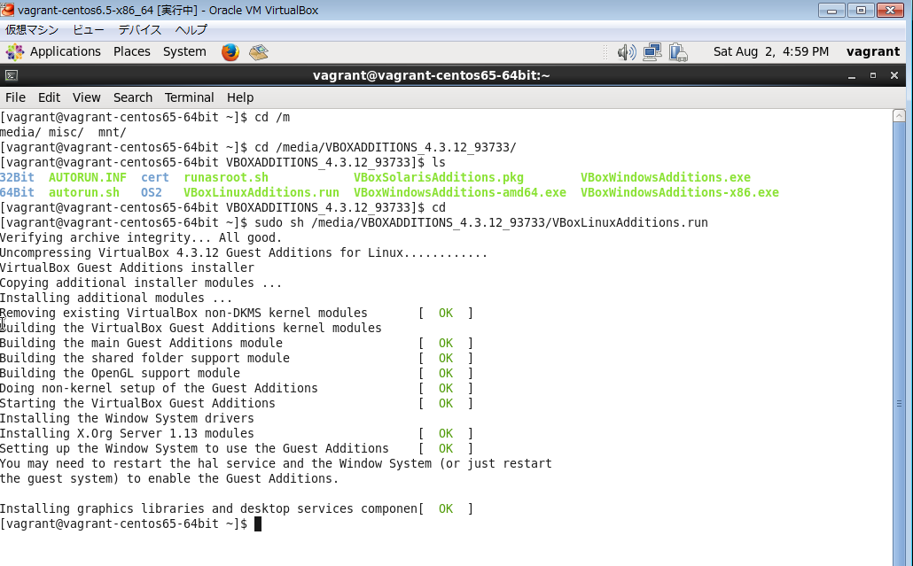Open the terminal Edit menu
This screenshot has height=566, width=913.
[49, 97]
